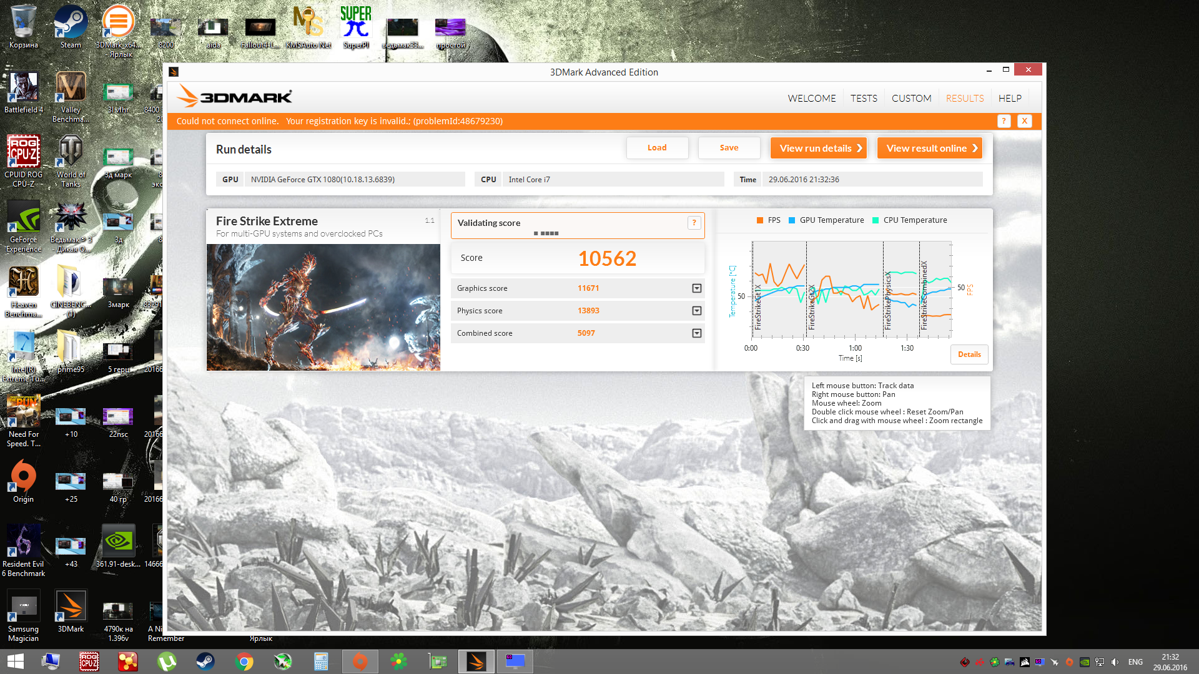Expand the Combined score details
Image resolution: width=1199 pixels, height=674 pixels.
point(696,333)
